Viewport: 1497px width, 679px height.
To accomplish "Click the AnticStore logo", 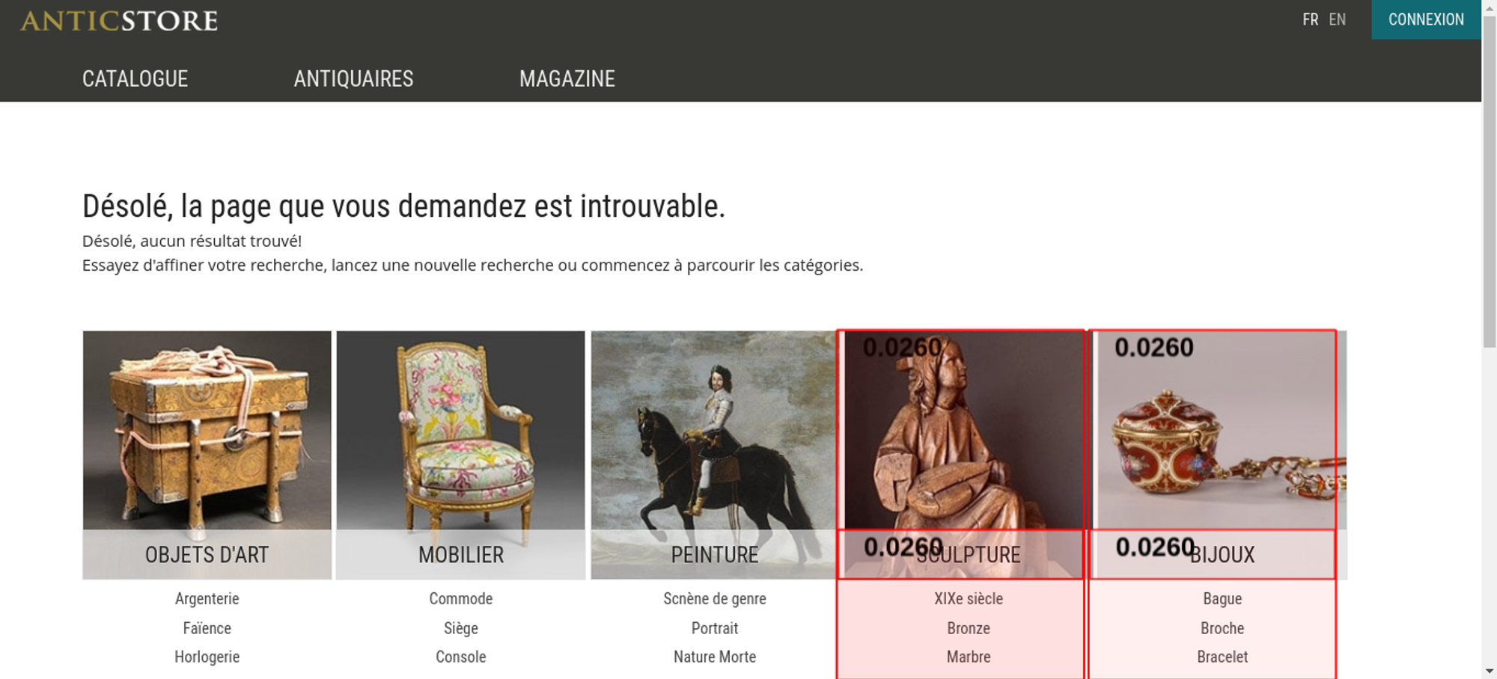I will pyautogui.click(x=119, y=20).
